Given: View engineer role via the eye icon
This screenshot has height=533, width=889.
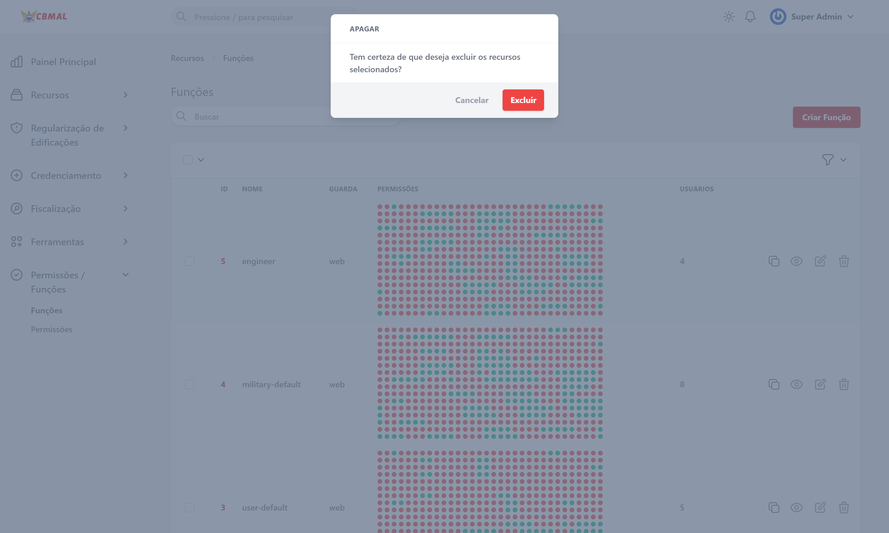Looking at the screenshot, I should pos(796,261).
